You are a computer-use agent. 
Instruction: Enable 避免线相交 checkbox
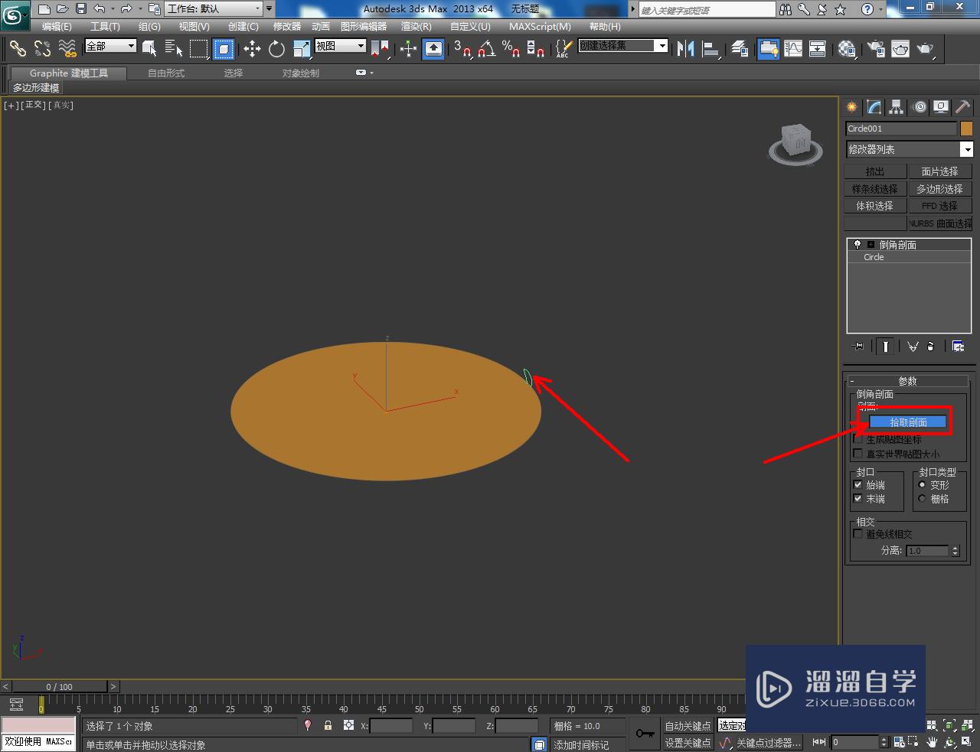pyautogui.click(x=857, y=534)
